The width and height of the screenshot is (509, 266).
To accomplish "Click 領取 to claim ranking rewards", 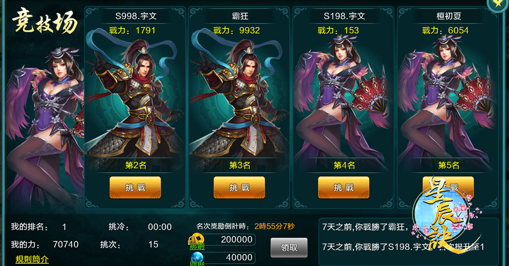I will coord(289,248).
